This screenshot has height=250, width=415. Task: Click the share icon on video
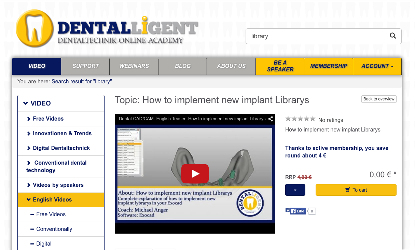click(x=270, y=119)
